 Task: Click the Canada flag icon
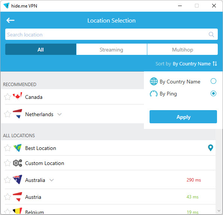18,96
